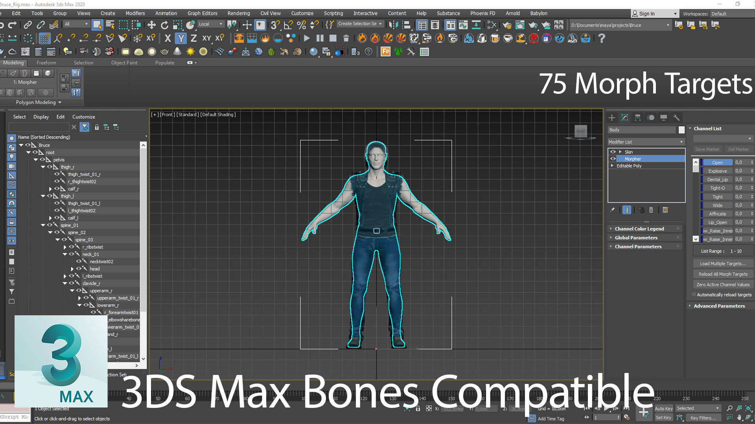Screen dimensions: 755x424
Task: Activate the Select Object arrow tool
Action: [x=97, y=25]
